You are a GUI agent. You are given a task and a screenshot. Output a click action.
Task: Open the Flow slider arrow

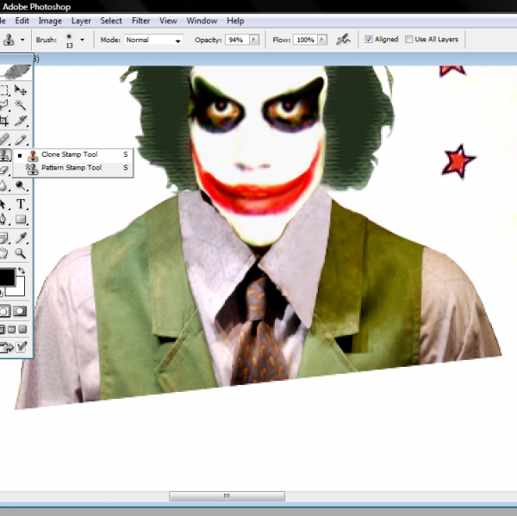[x=322, y=40]
